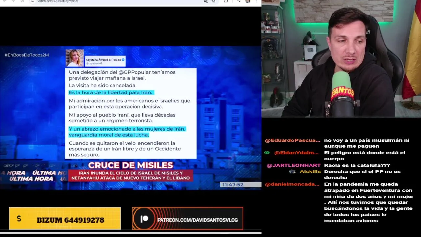Click chat message 'Raola es la catalufa???'
421x237 pixels.
point(357,165)
